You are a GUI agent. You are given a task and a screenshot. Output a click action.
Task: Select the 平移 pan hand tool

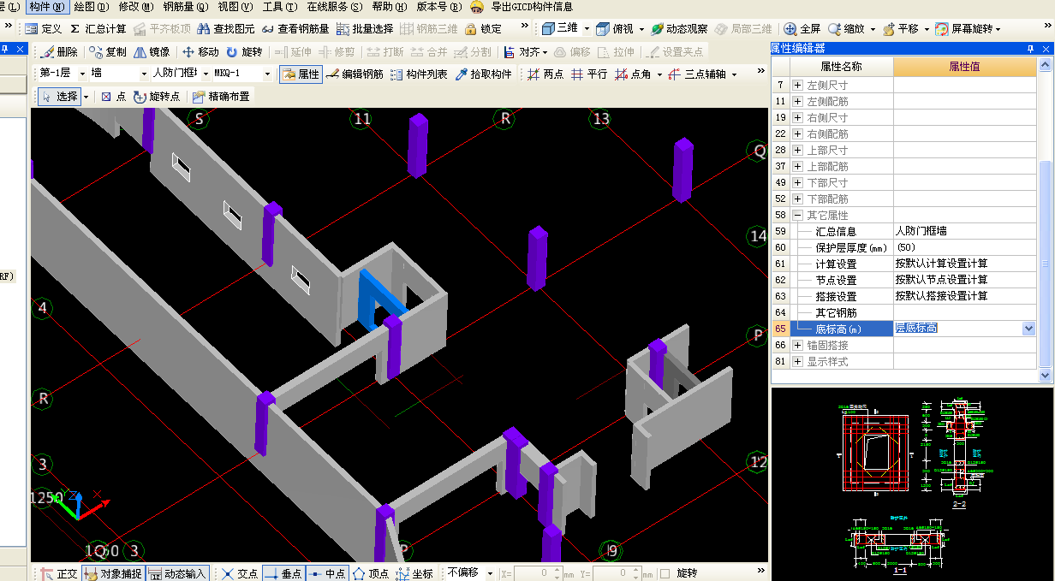(x=900, y=29)
